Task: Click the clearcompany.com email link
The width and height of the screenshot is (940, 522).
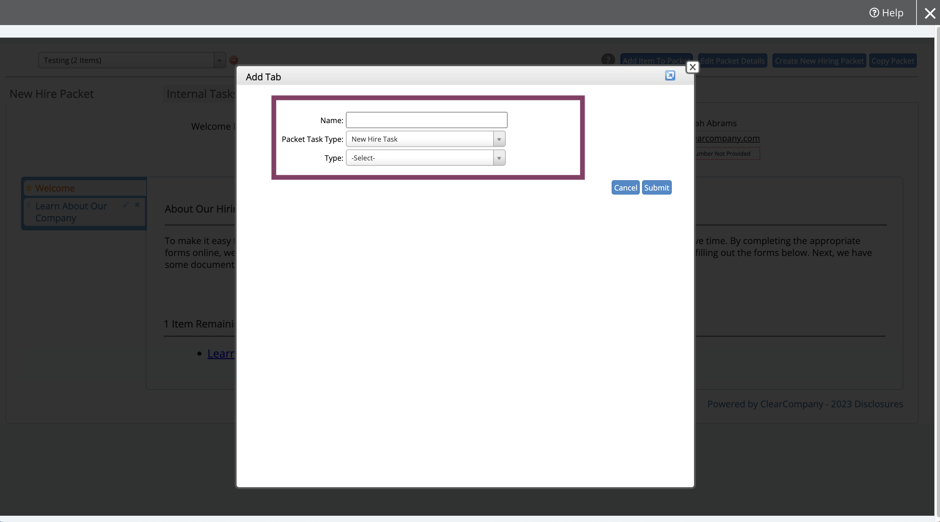Action: coord(727,138)
